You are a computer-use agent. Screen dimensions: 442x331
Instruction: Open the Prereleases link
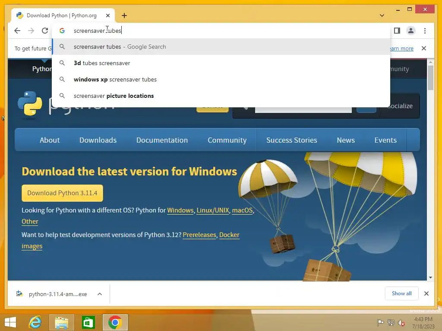[x=199, y=235]
